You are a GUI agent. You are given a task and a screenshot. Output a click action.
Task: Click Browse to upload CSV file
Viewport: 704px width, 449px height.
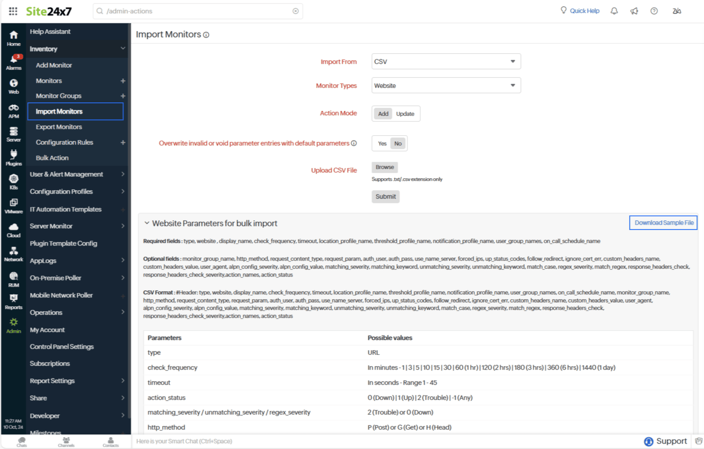385,167
